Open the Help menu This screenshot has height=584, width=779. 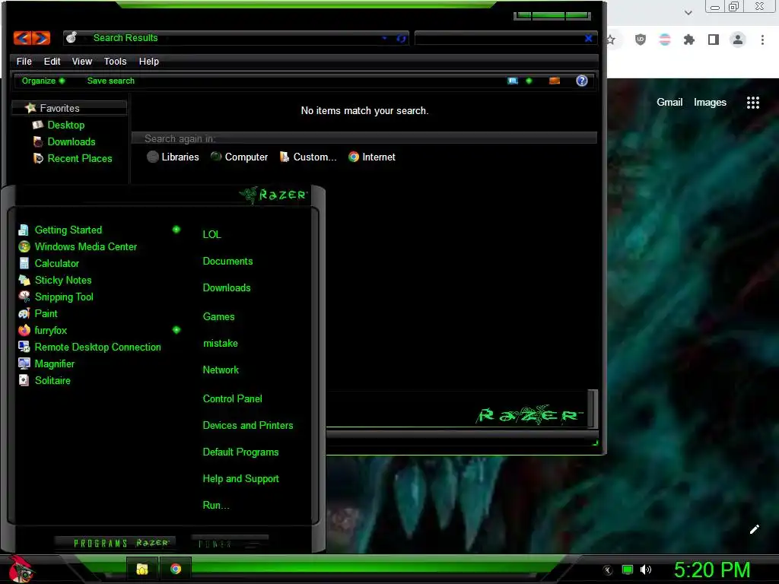[x=148, y=62]
